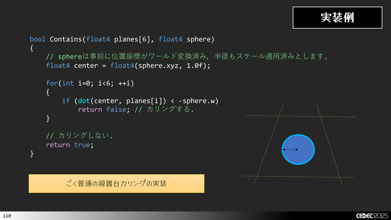The height and width of the screenshot is (220, 391).
Task: Click the slide number 110
Action: click(x=7, y=216)
